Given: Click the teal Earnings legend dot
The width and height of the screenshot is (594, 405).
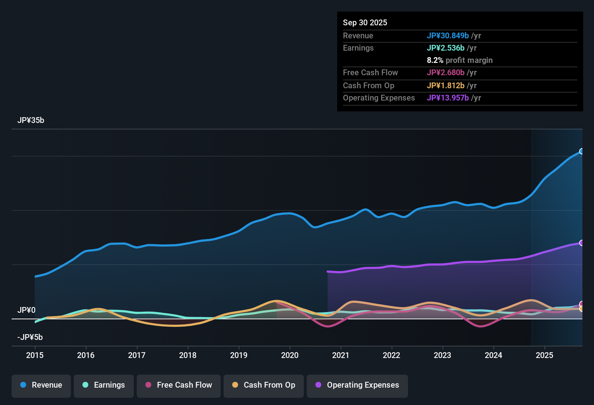Looking at the screenshot, I should click(x=85, y=385).
